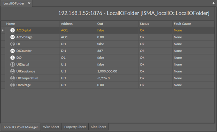The image size is (217, 132).
Task: Open the Slot Sheet tab
Action: coord(98,127)
